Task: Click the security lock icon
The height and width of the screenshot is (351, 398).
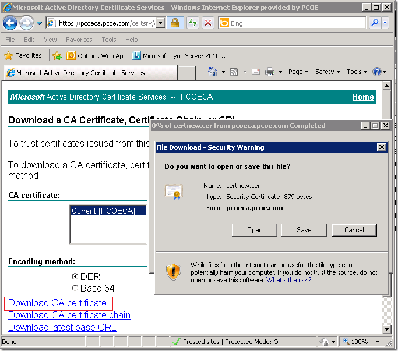Action: coord(175,23)
